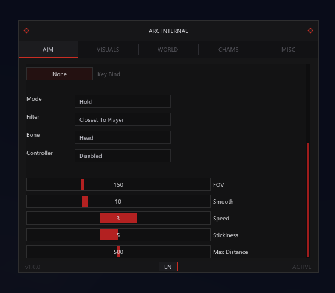Click the ACTIVE status text
Viewport: 335px width, 293px height.
click(x=302, y=267)
